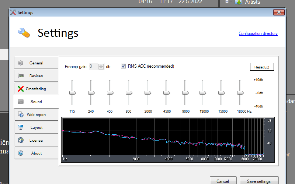Image resolution: width=295 pixels, height=184 pixels.
Task: Click the 9000 Hz equalizer slider handle
Action: pyautogui.click(x=185, y=93)
